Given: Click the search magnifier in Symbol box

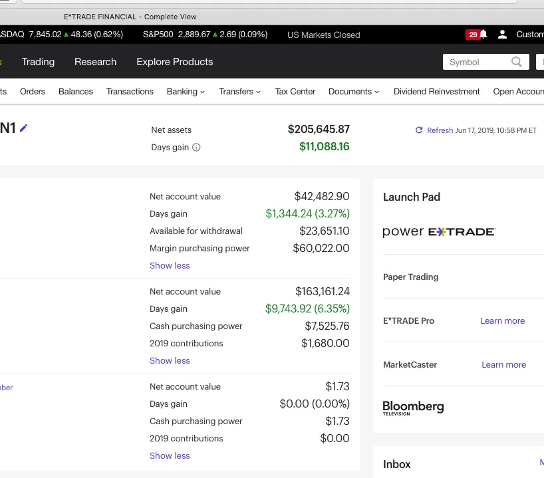Looking at the screenshot, I should click(516, 62).
